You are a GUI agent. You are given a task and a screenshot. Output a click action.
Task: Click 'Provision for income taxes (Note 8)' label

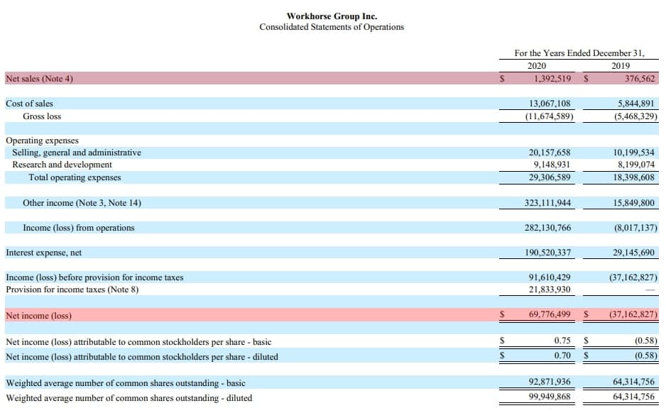point(72,290)
